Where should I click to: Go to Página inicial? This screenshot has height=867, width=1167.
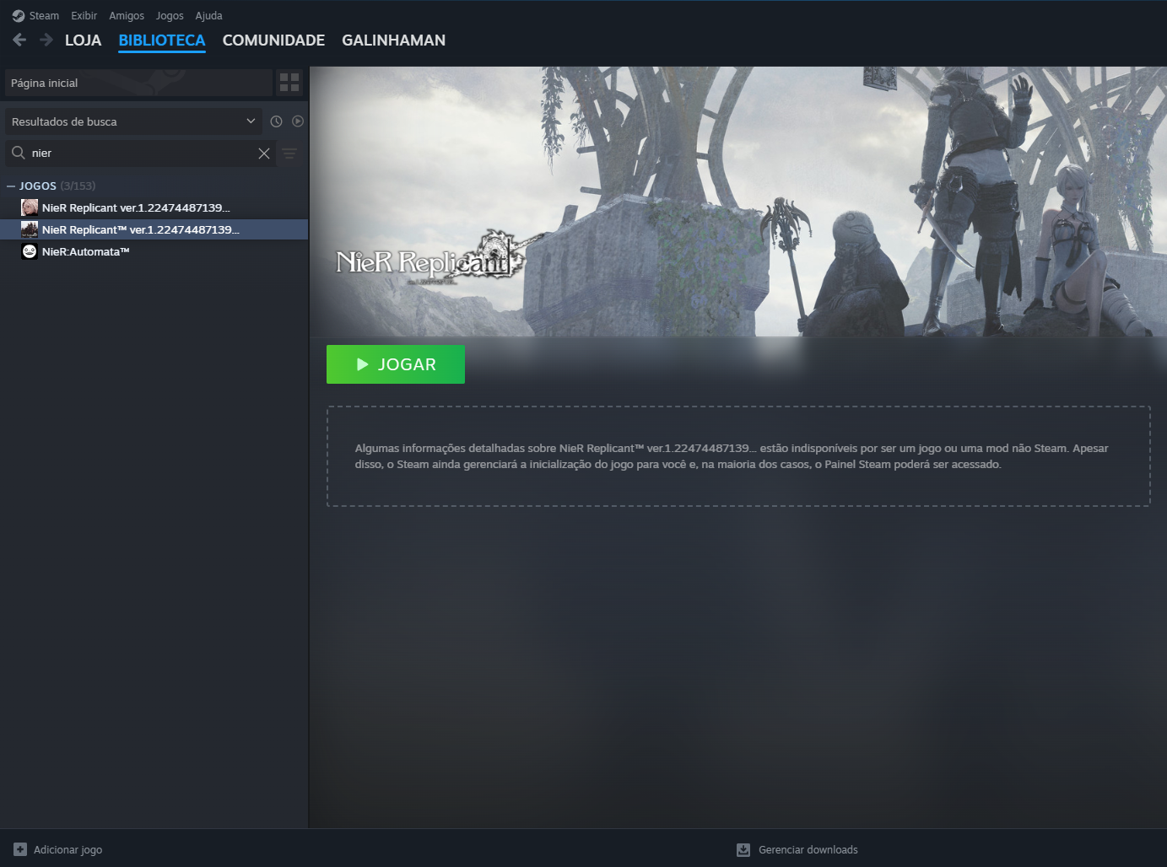[x=43, y=82]
